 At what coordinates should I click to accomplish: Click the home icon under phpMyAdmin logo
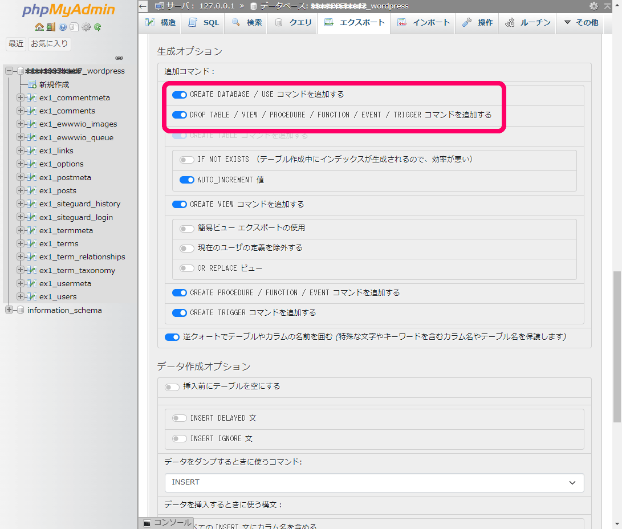39,27
